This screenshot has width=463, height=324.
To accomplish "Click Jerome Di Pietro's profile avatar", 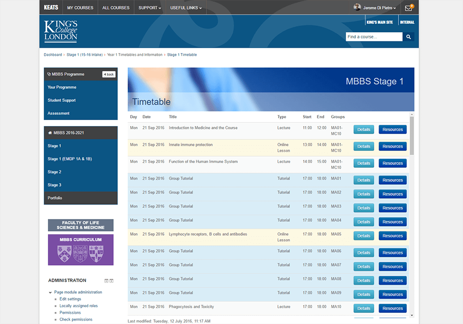I will click(x=357, y=7).
